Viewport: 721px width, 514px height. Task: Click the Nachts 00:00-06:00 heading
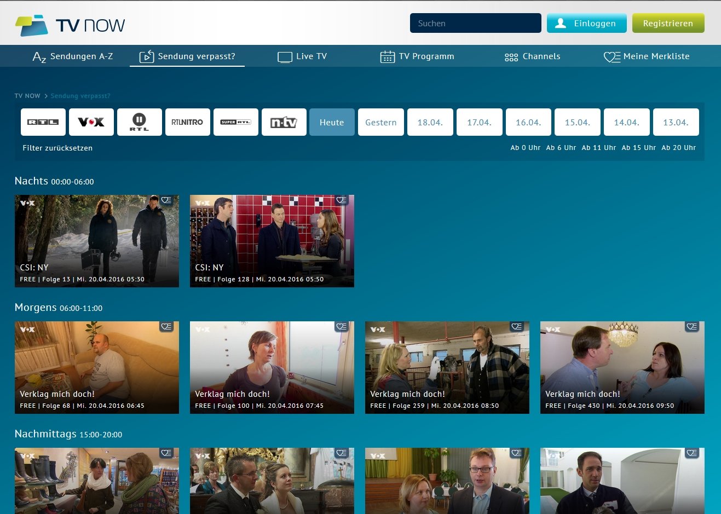pos(54,181)
